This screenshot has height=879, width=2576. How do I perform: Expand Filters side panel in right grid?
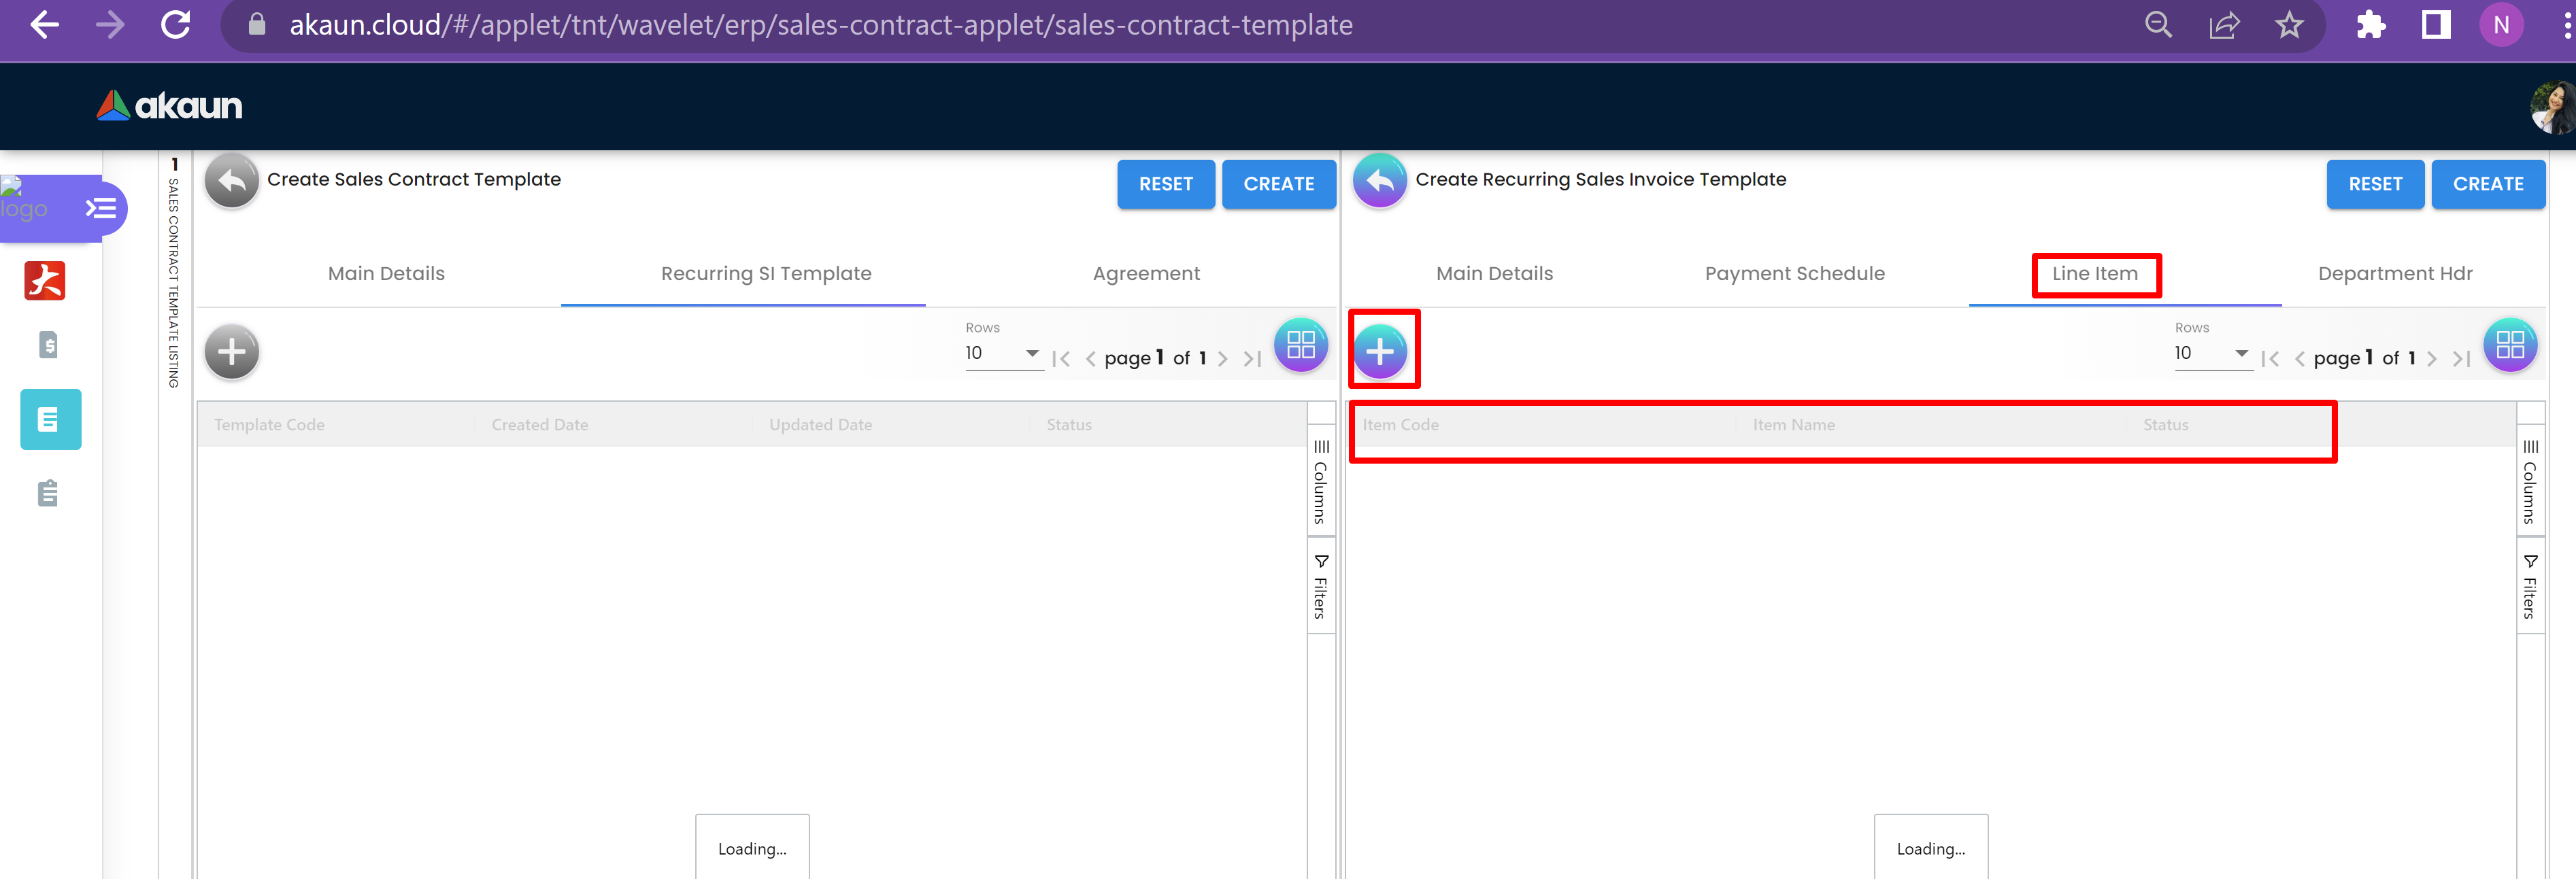(2530, 587)
